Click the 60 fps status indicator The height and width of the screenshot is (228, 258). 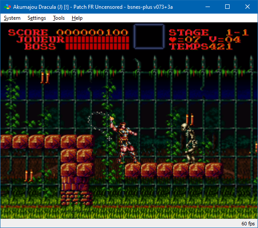pos(248,224)
